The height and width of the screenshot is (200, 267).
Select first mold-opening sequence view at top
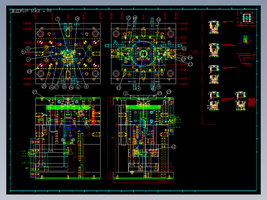tap(214, 27)
